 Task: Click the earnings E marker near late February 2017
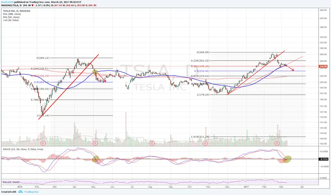[x=277, y=143]
